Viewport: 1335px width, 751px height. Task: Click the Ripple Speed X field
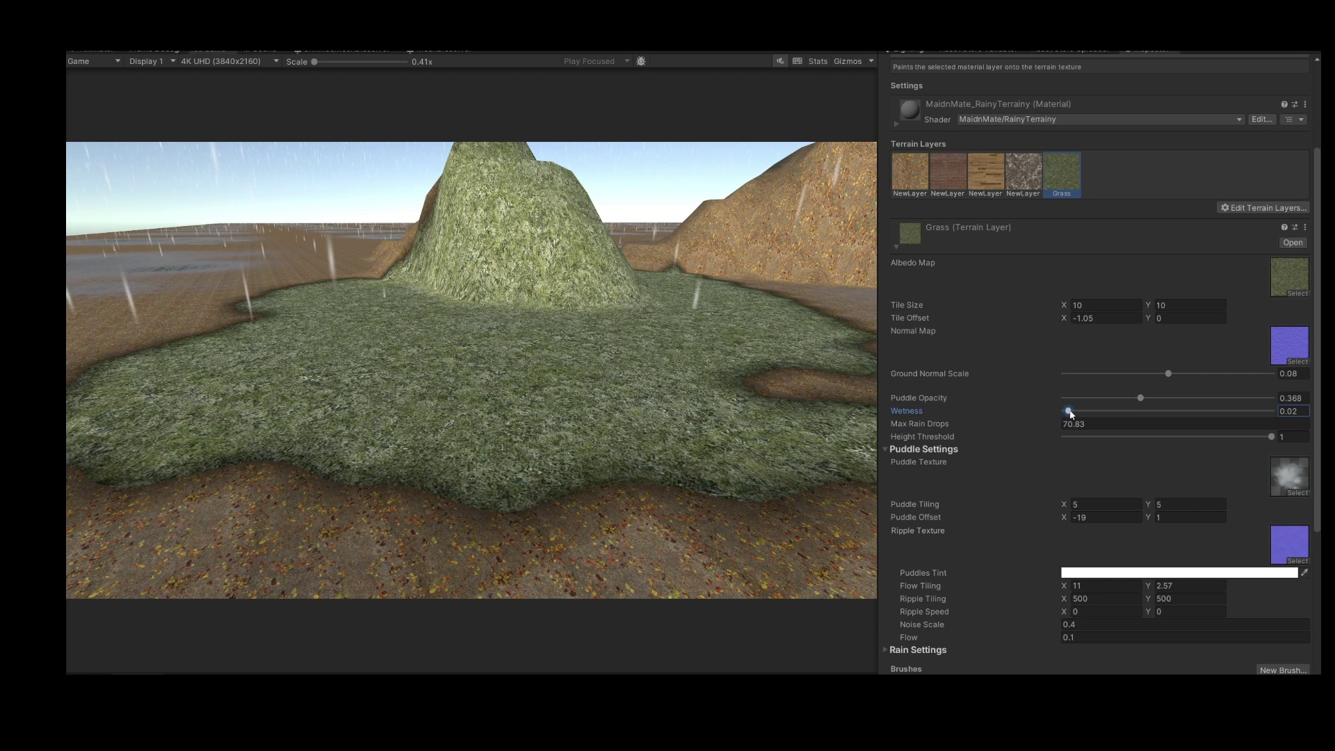click(1106, 612)
